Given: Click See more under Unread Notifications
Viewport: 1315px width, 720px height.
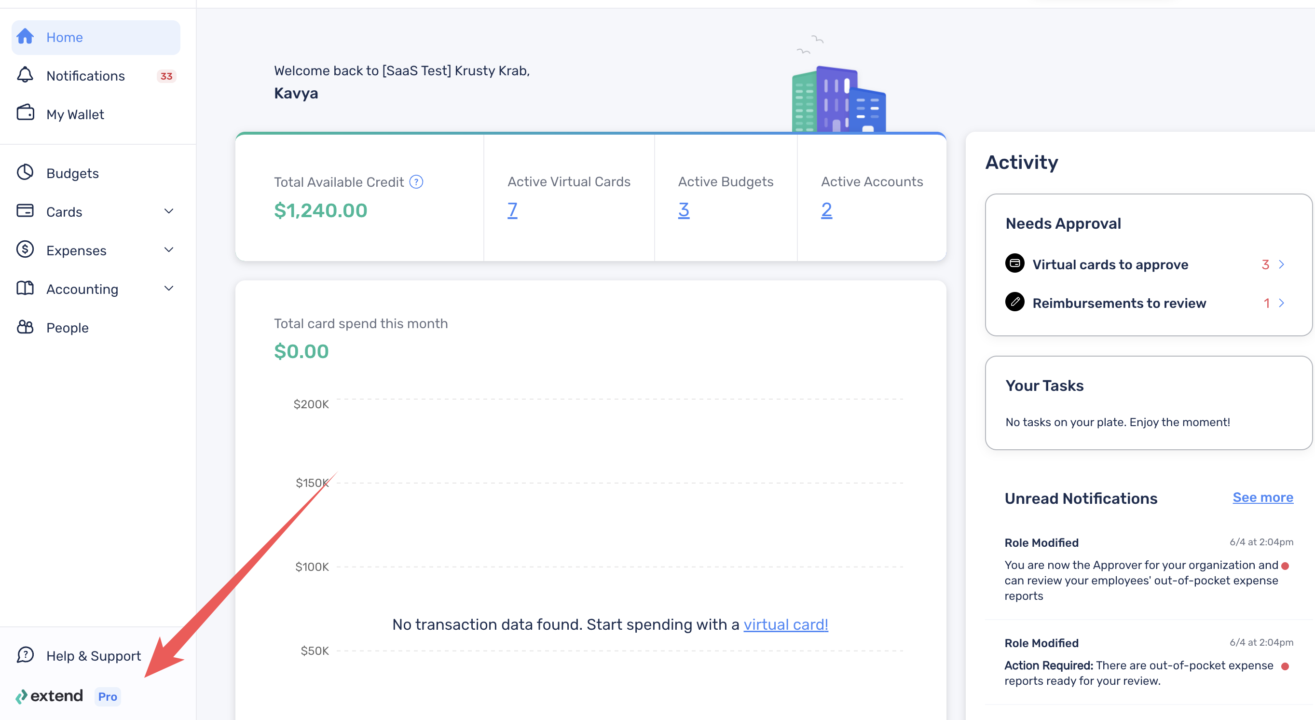Looking at the screenshot, I should 1263,497.
